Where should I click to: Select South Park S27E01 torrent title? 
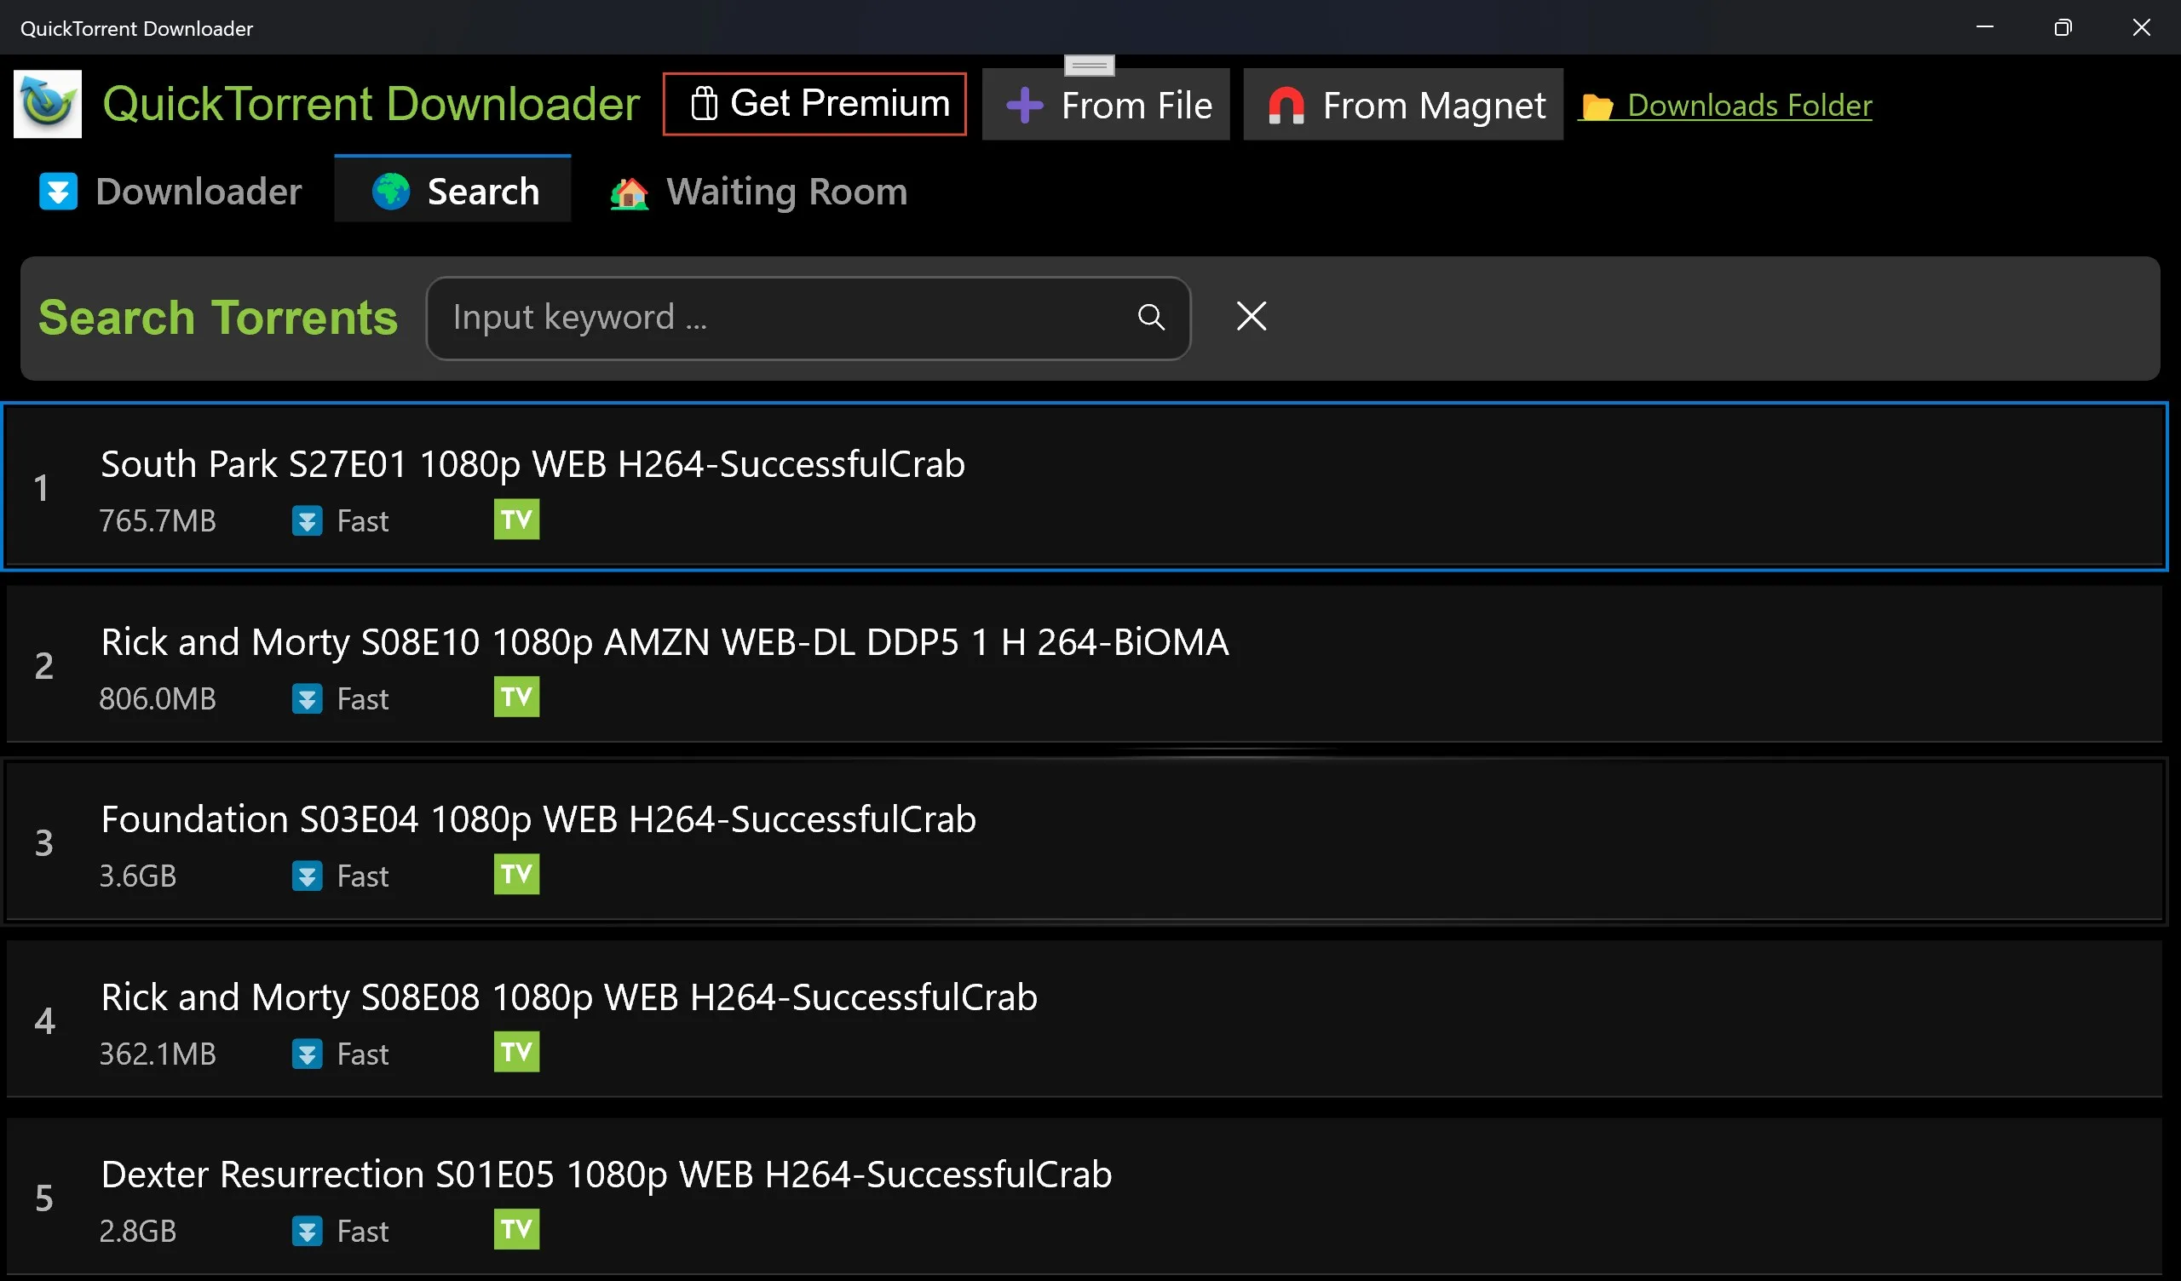point(533,465)
